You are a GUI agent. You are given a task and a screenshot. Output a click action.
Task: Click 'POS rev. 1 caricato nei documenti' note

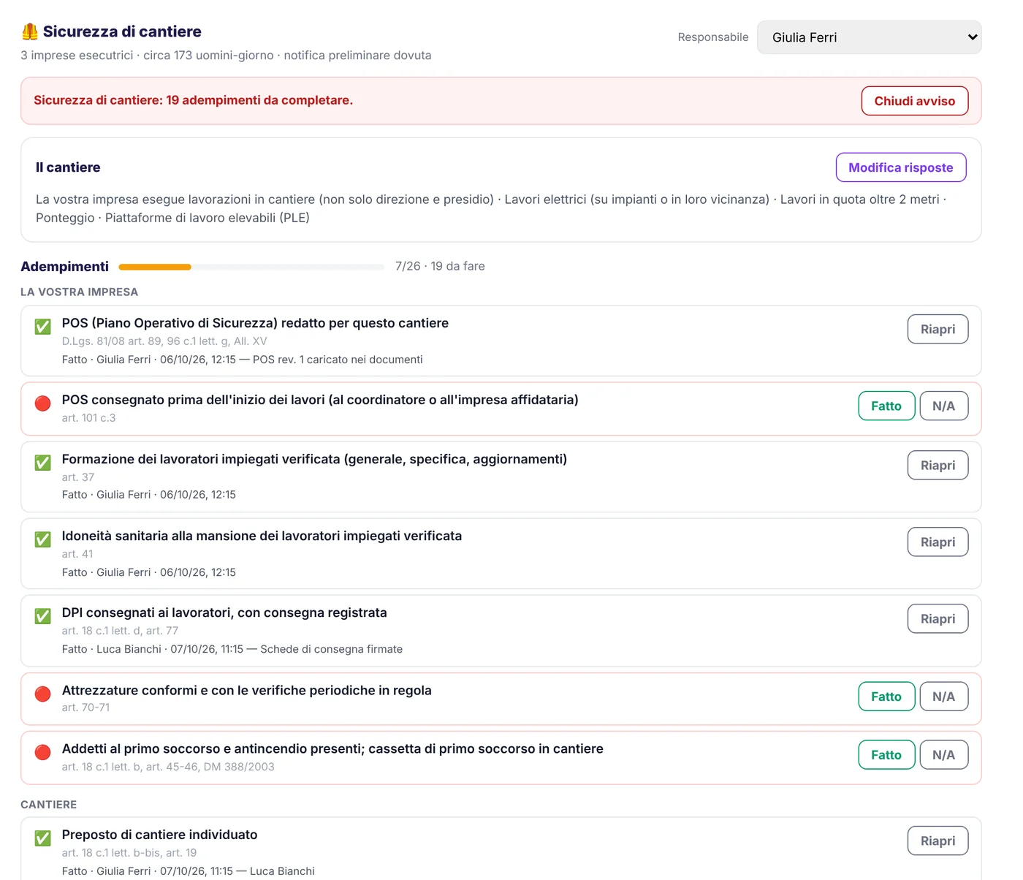pyautogui.click(x=338, y=360)
